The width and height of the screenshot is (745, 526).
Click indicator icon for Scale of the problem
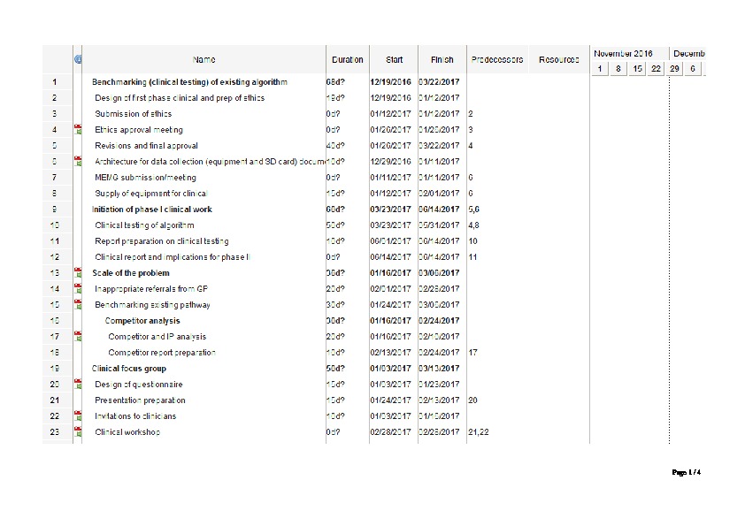78,272
